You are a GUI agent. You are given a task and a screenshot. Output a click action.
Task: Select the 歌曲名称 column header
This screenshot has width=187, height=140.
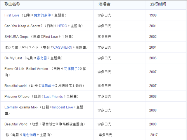coord(12,4)
